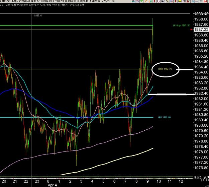209x187 pixels.
Task: Click the 'LW High 1987.52' line label
Action: point(181,25)
